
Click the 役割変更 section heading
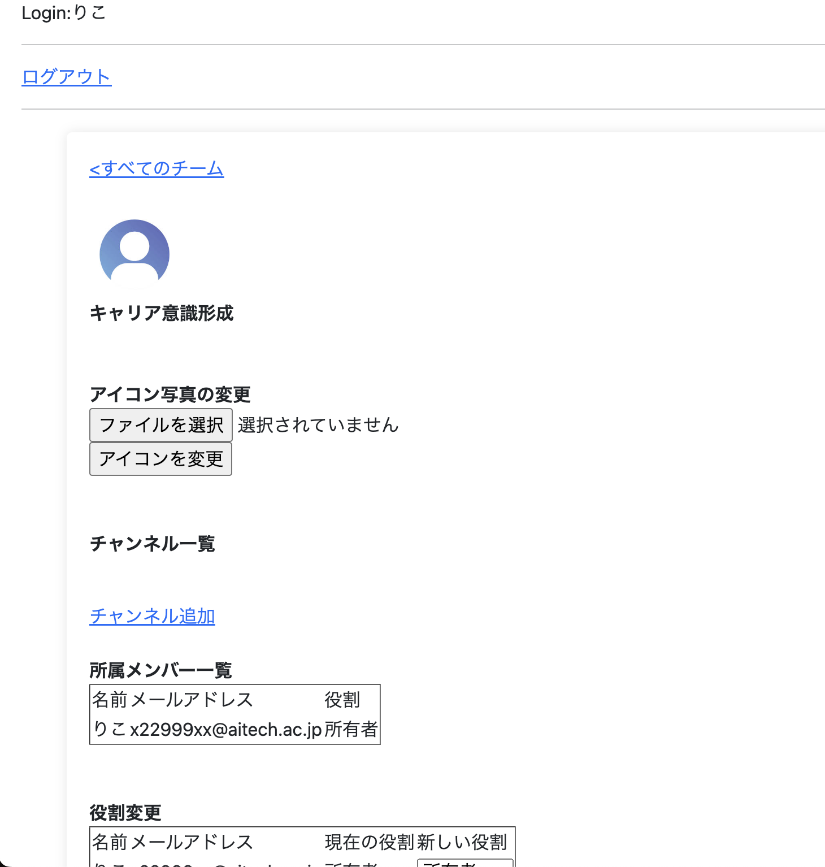pos(125,813)
